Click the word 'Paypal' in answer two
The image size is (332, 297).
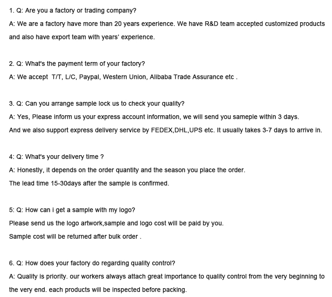pyautogui.click(x=89, y=77)
